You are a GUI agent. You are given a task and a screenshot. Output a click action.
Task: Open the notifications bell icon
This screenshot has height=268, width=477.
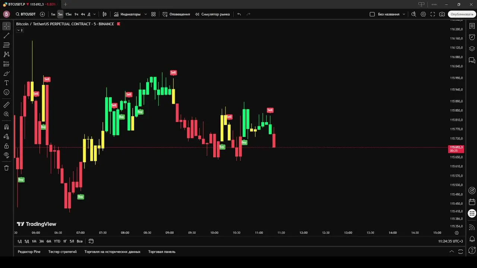click(x=472, y=239)
